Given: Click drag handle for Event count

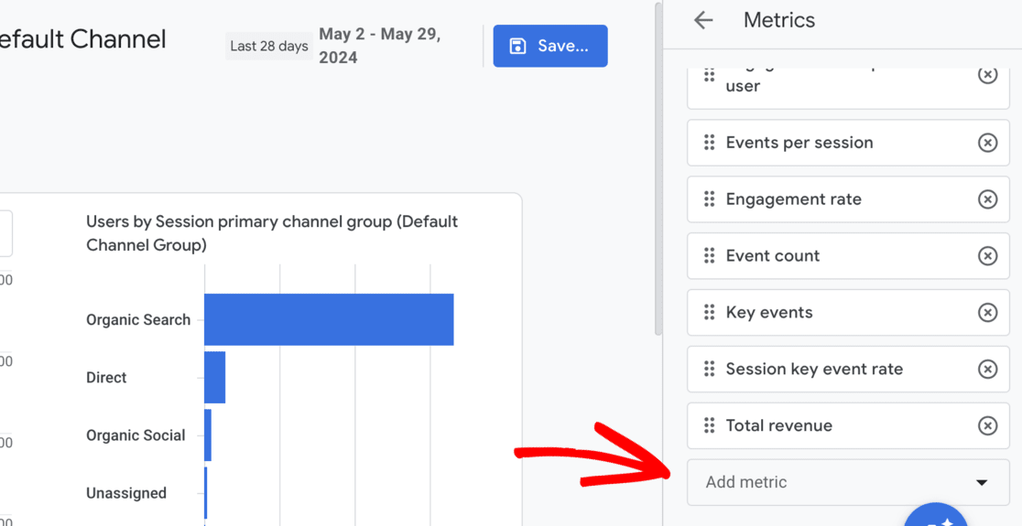Looking at the screenshot, I should (709, 256).
